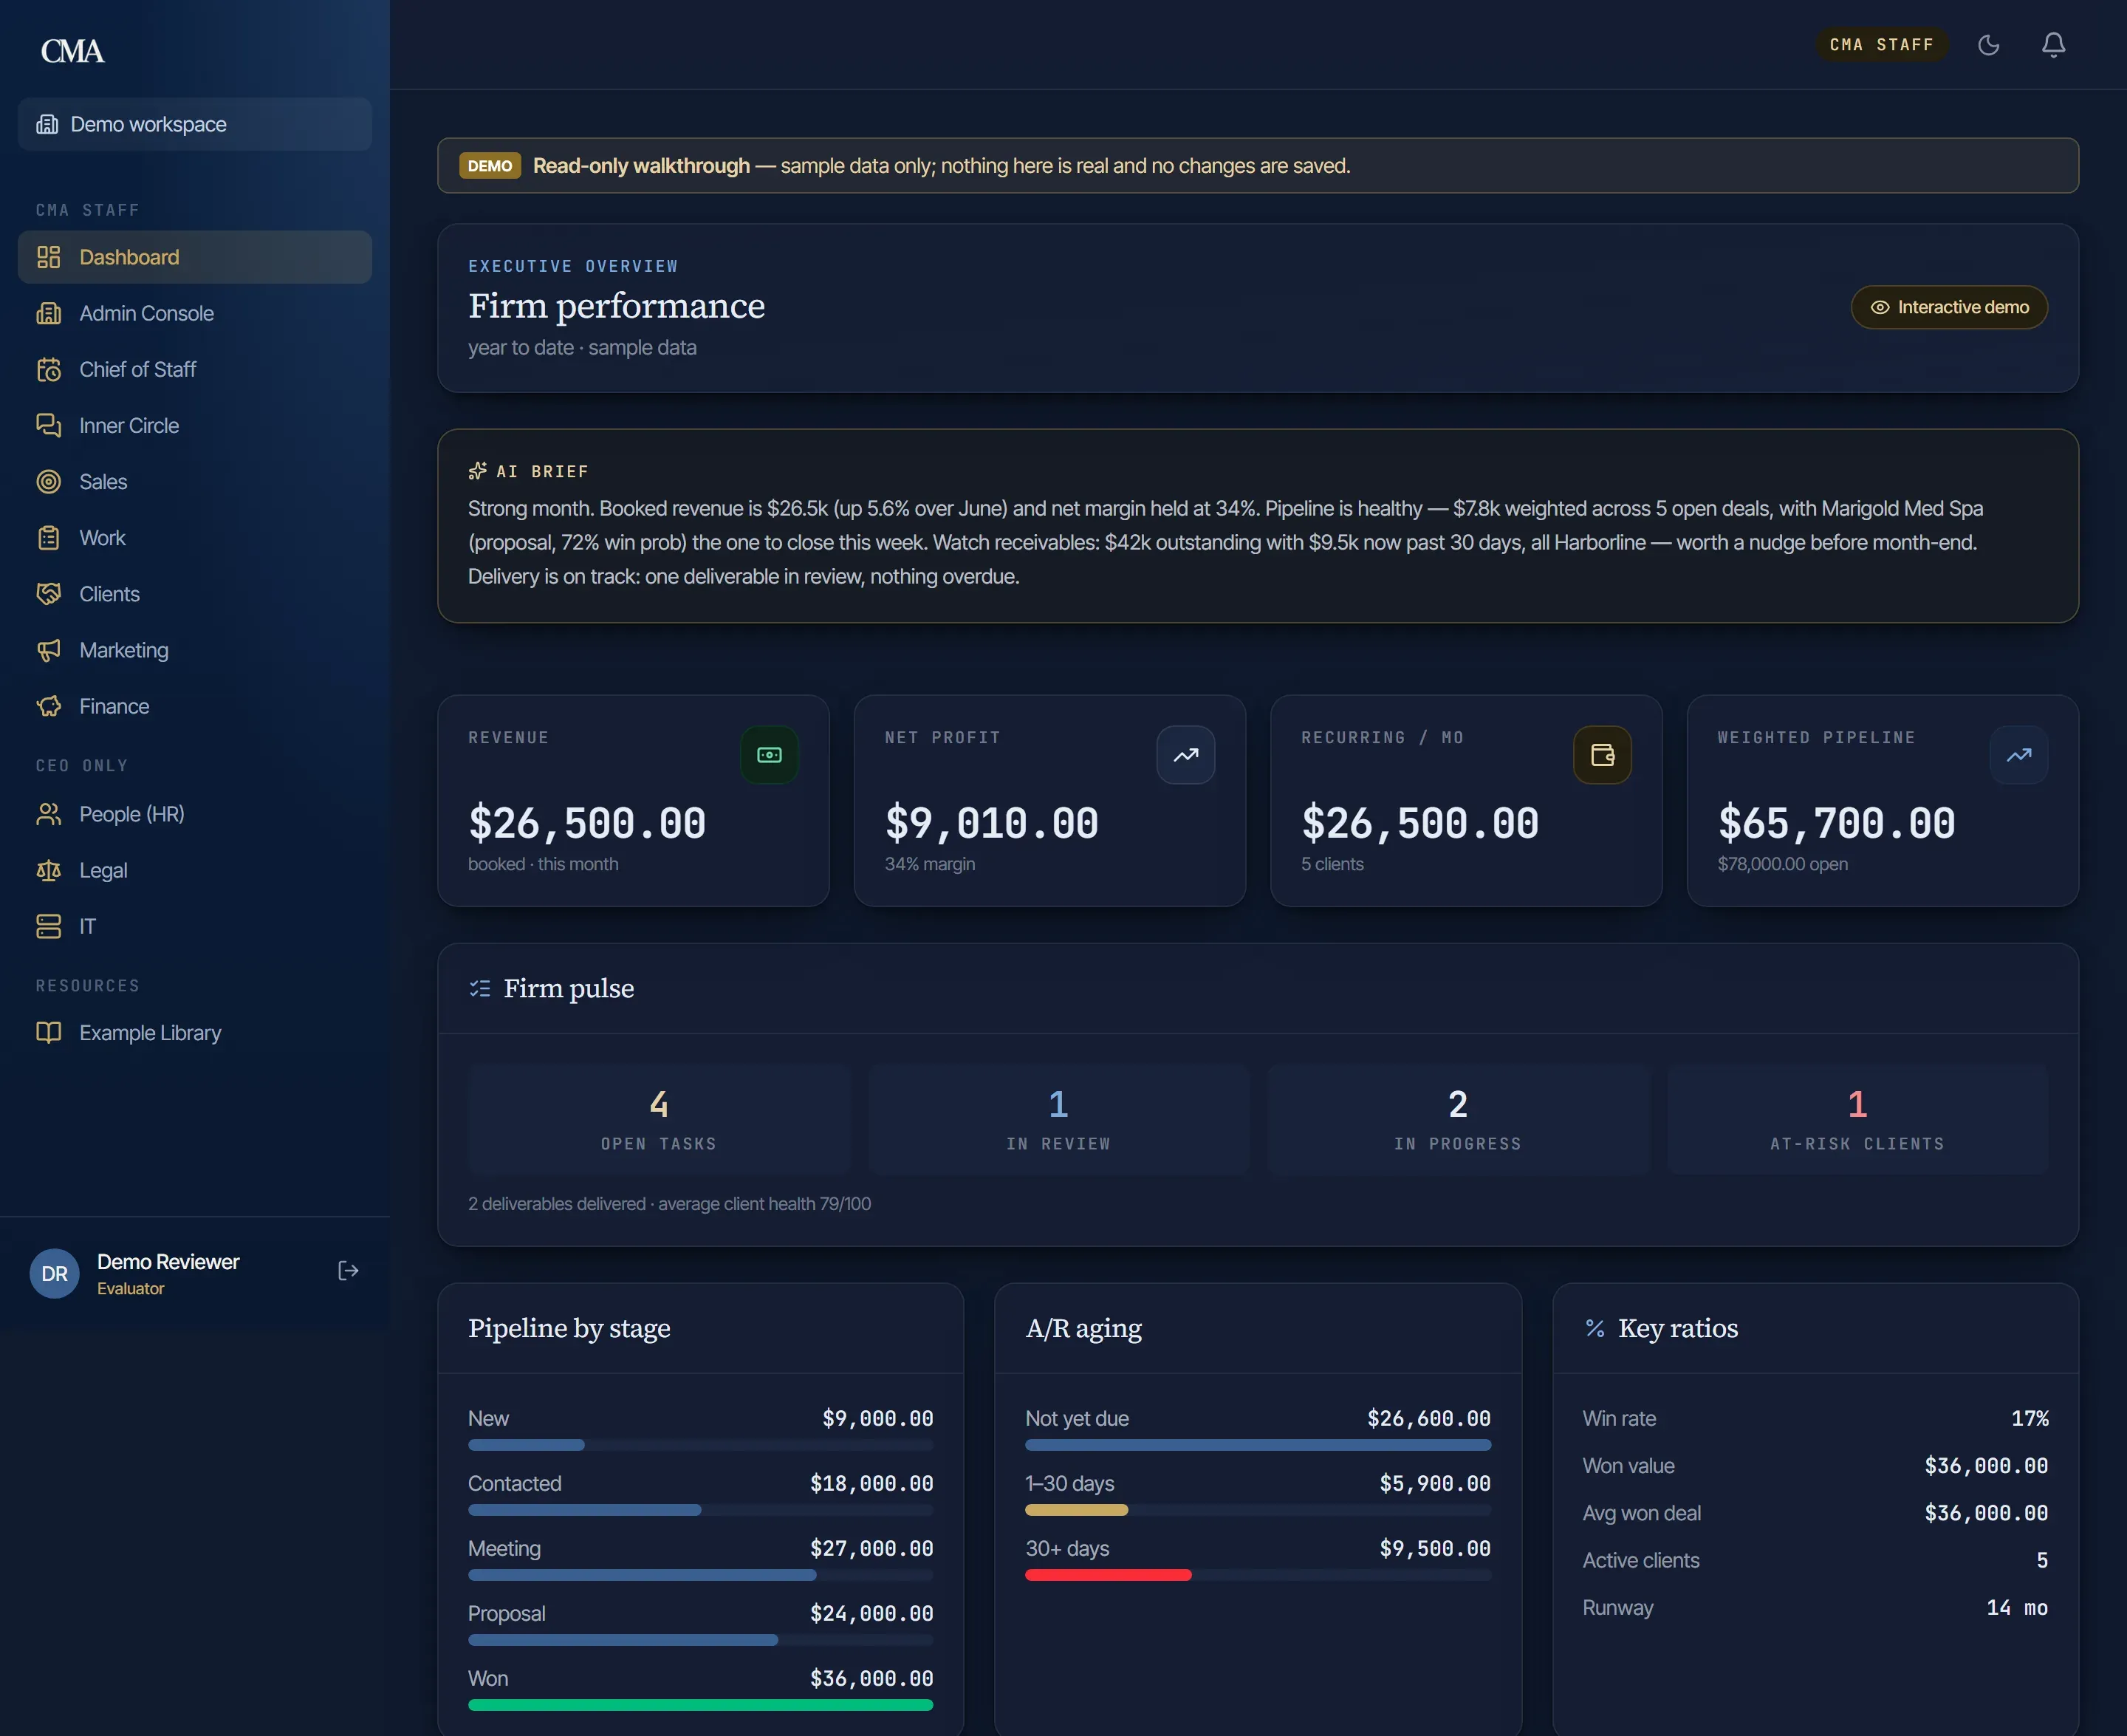Screen dimensions: 2127x1736
Task: Click the Firm pulse checklist icon
Action: click(x=480, y=988)
